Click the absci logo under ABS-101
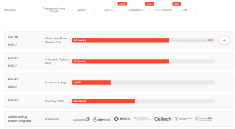This screenshot has width=235, height=129. 12,44
